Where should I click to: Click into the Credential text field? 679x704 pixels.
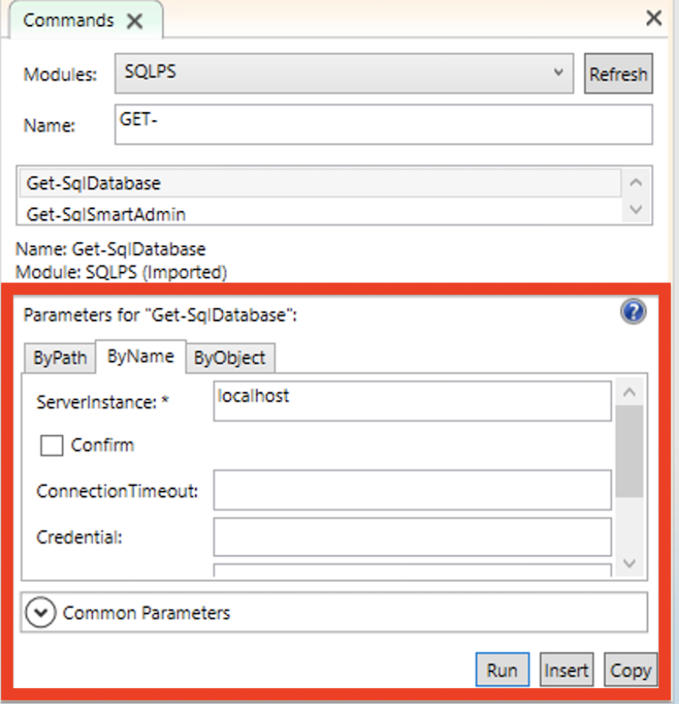412,536
